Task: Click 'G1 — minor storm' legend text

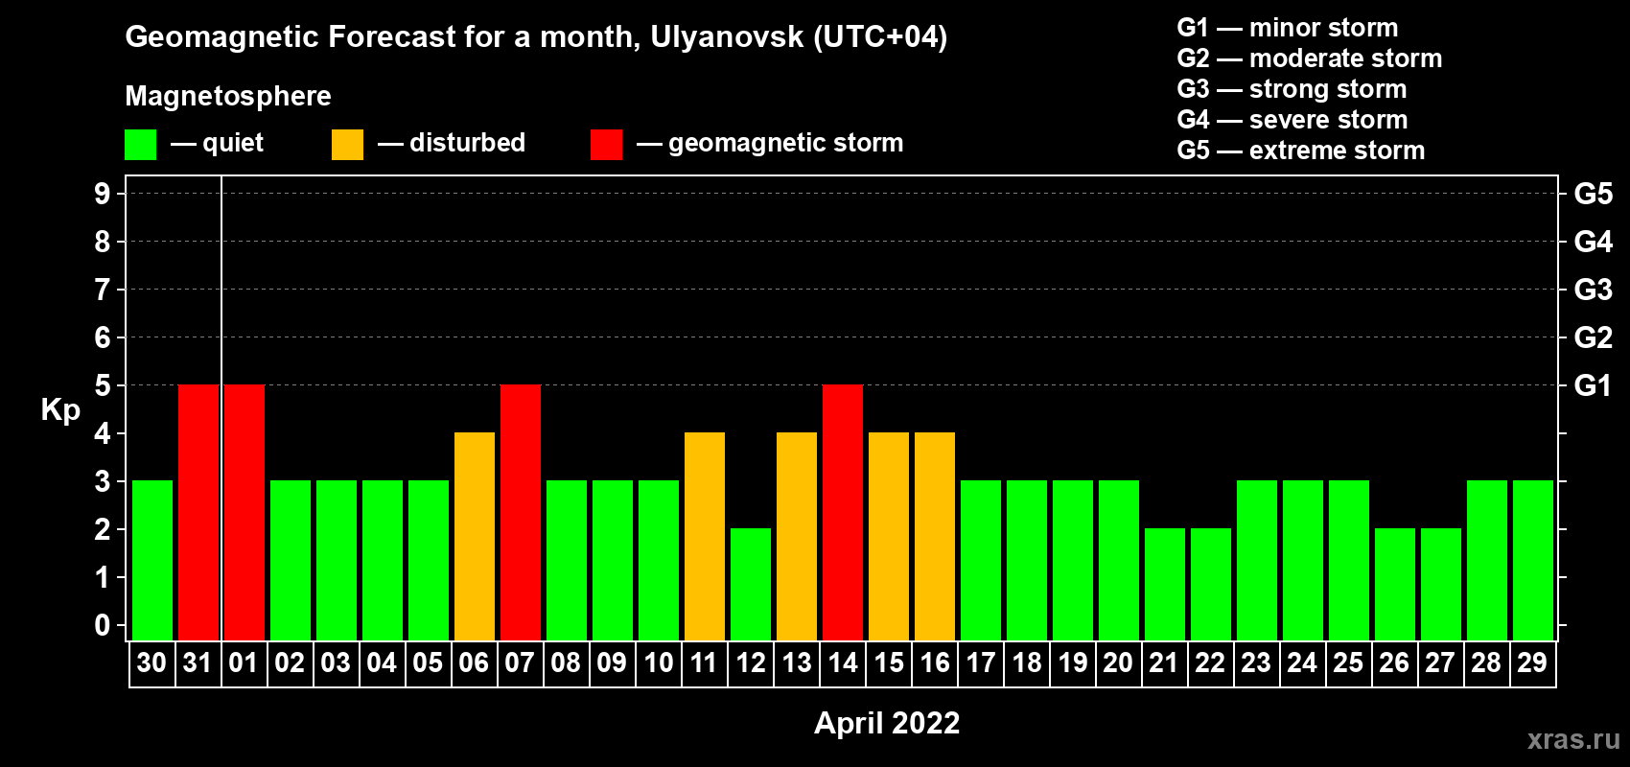Action: [1288, 28]
